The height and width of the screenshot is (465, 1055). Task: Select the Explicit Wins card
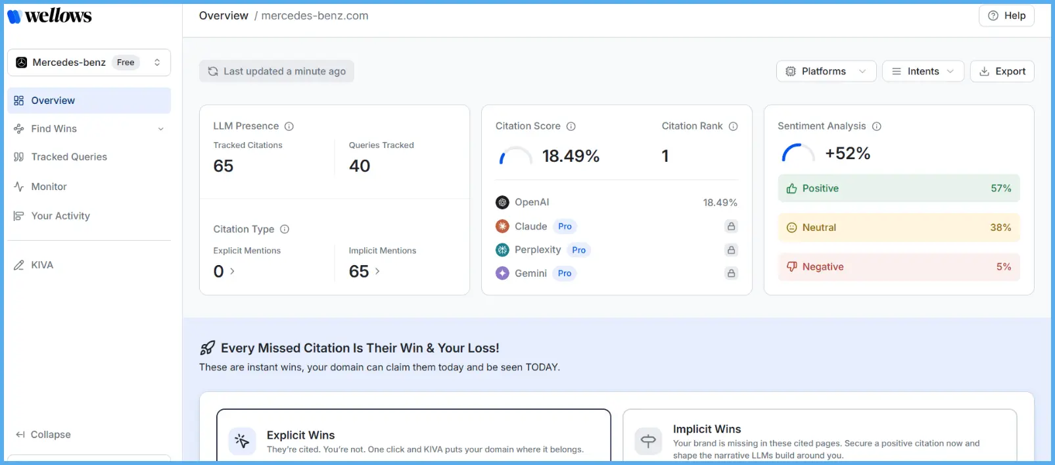pos(413,435)
